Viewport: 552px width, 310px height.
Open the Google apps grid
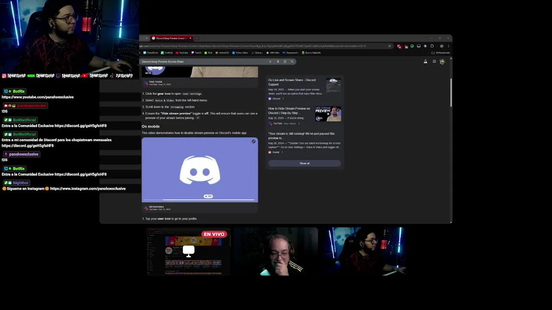pyautogui.click(x=434, y=62)
